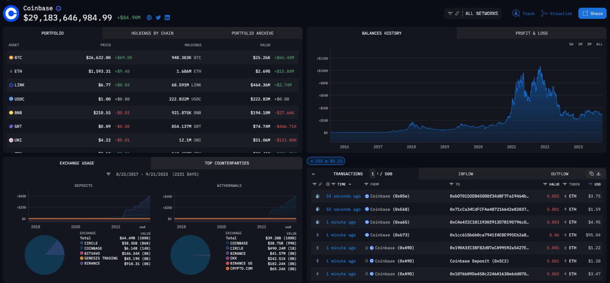Click Coinbase logo in the (0xE68) sender row
This screenshot has width=610, height=283.
(x=367, y=209)
